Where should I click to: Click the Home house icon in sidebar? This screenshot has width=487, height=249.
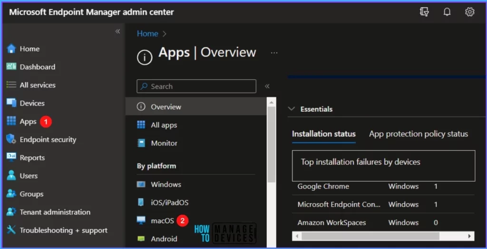click(11, 49)
